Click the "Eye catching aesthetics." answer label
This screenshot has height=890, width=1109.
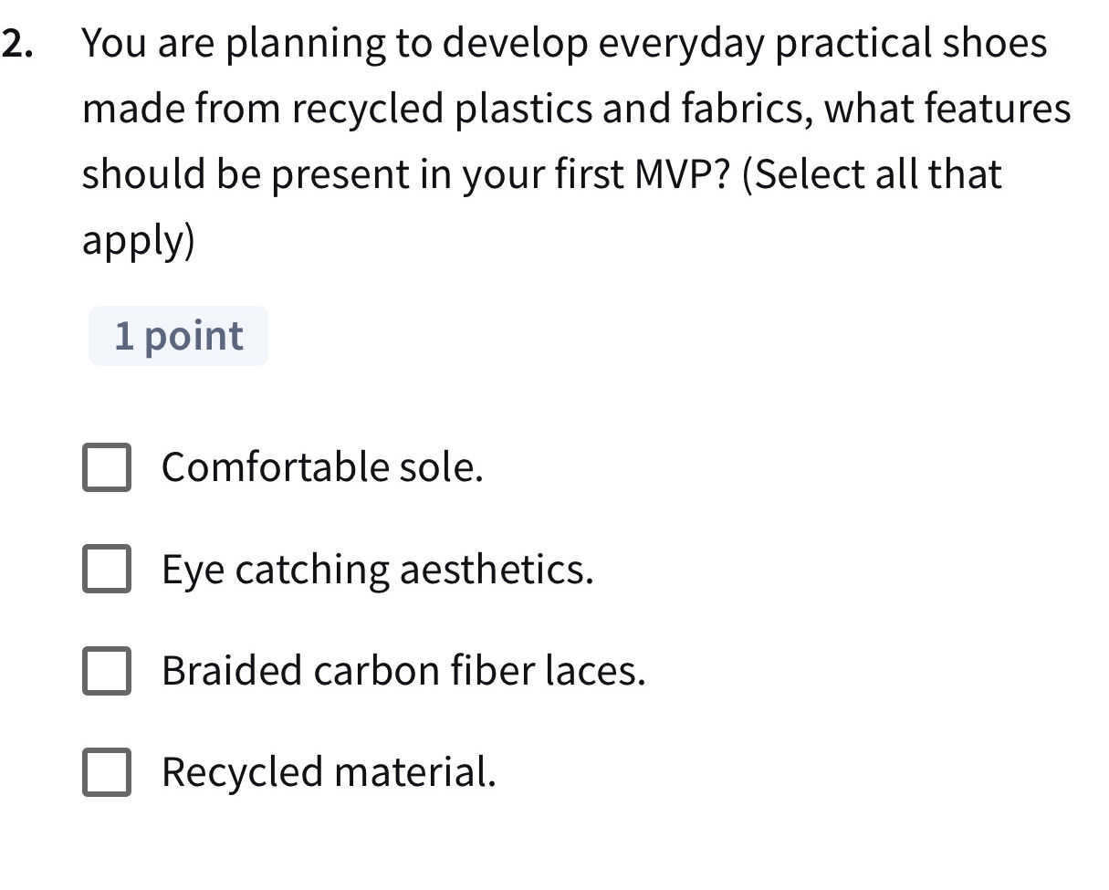(378, 570)
